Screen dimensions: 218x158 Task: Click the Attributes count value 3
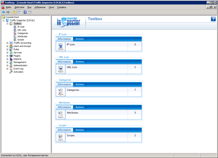coord(135,113)
